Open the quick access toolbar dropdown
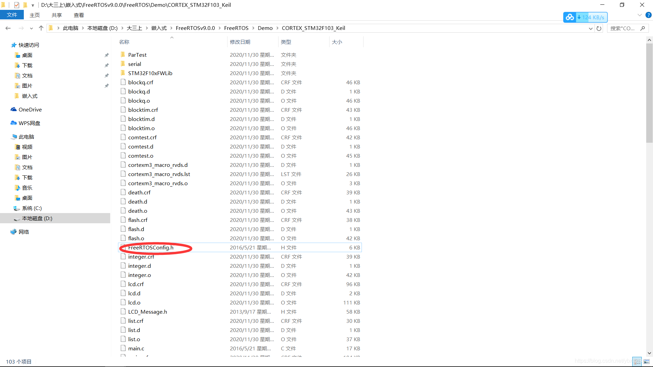 [x=33, y=5]
